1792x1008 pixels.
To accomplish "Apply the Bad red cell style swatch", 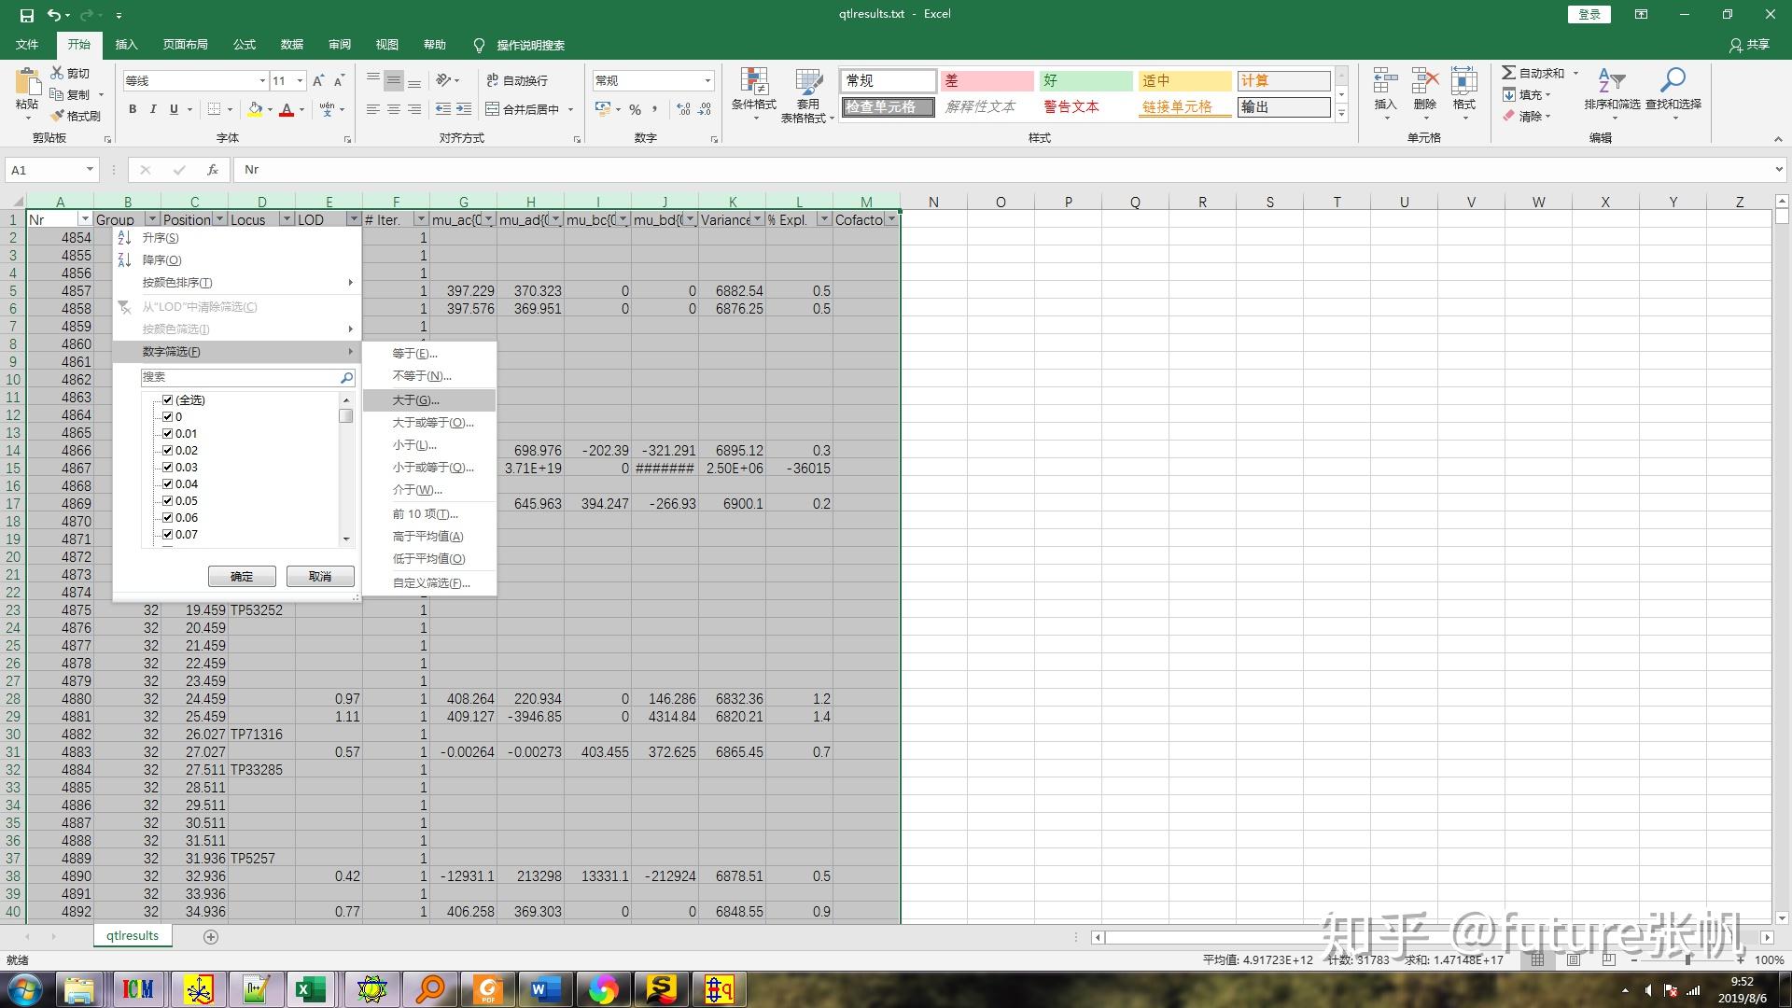I will coord(986,81).
